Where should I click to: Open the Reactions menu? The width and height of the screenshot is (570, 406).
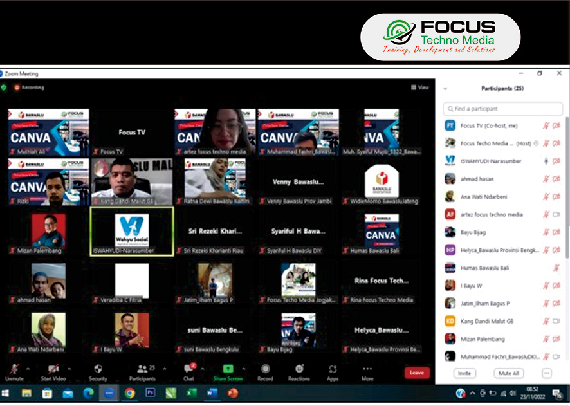(299, 371)
